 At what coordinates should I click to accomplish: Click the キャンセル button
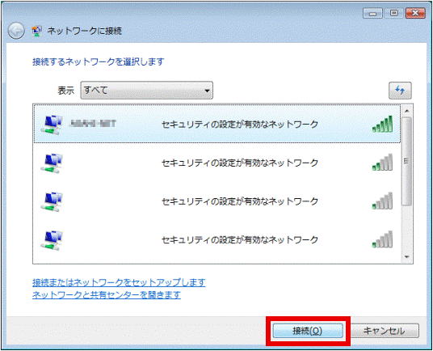(x=384, y=331)
